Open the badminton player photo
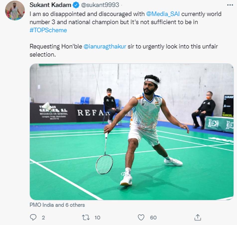Image resolution: width=237 pixels, height=225 pixels. 132,131
